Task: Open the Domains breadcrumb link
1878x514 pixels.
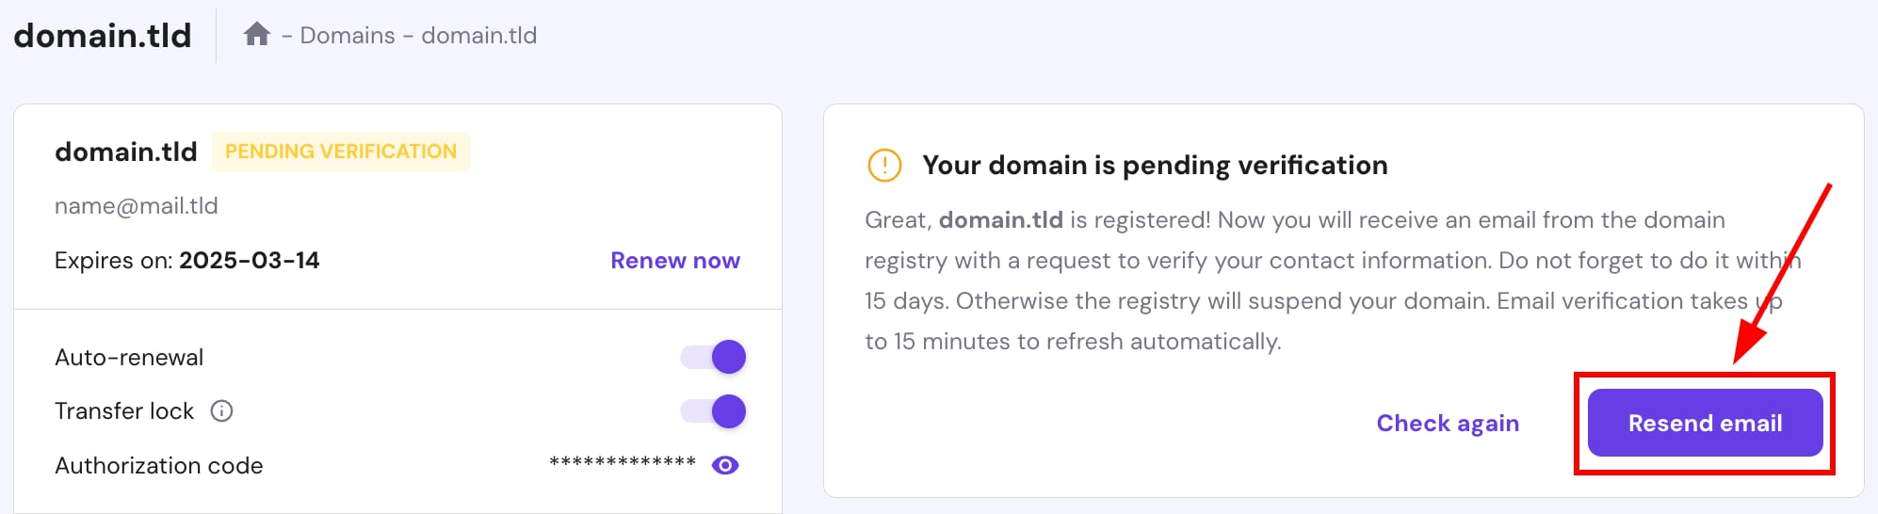Action: pos(348,36)
